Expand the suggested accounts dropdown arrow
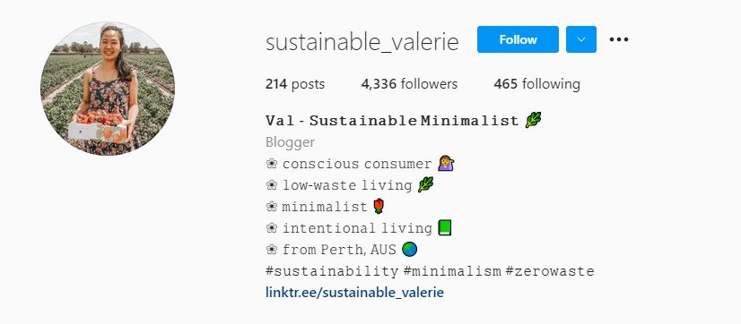 tap(580, 39)
